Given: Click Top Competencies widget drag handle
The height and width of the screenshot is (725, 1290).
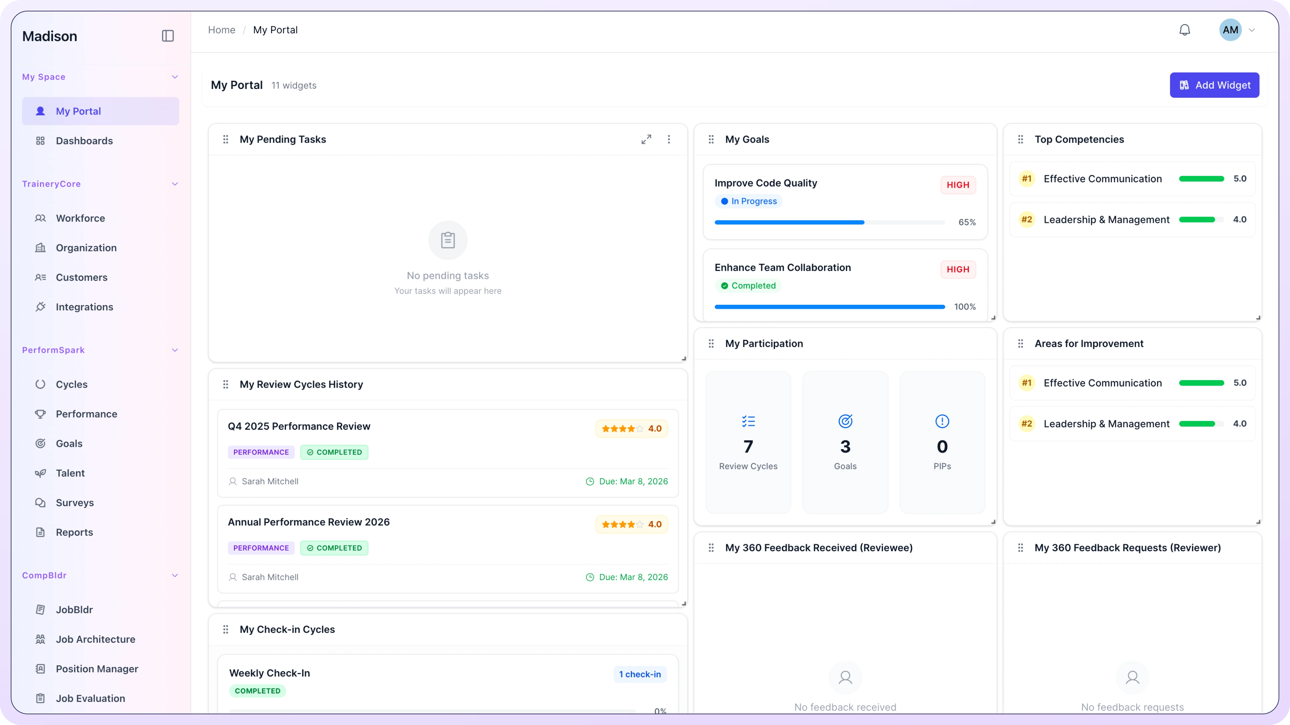Looking at the screenshot, I should click(1021, 140).
